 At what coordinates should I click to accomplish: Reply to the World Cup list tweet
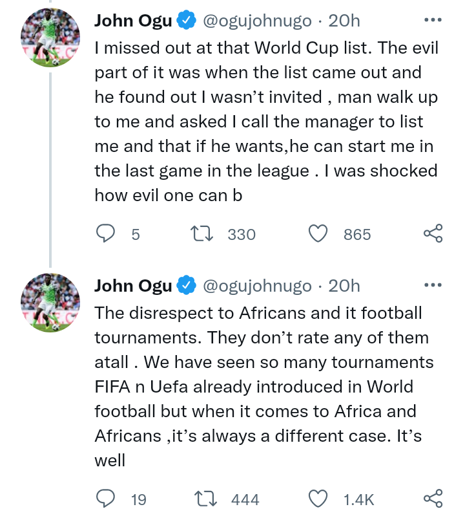pos(106,233)
